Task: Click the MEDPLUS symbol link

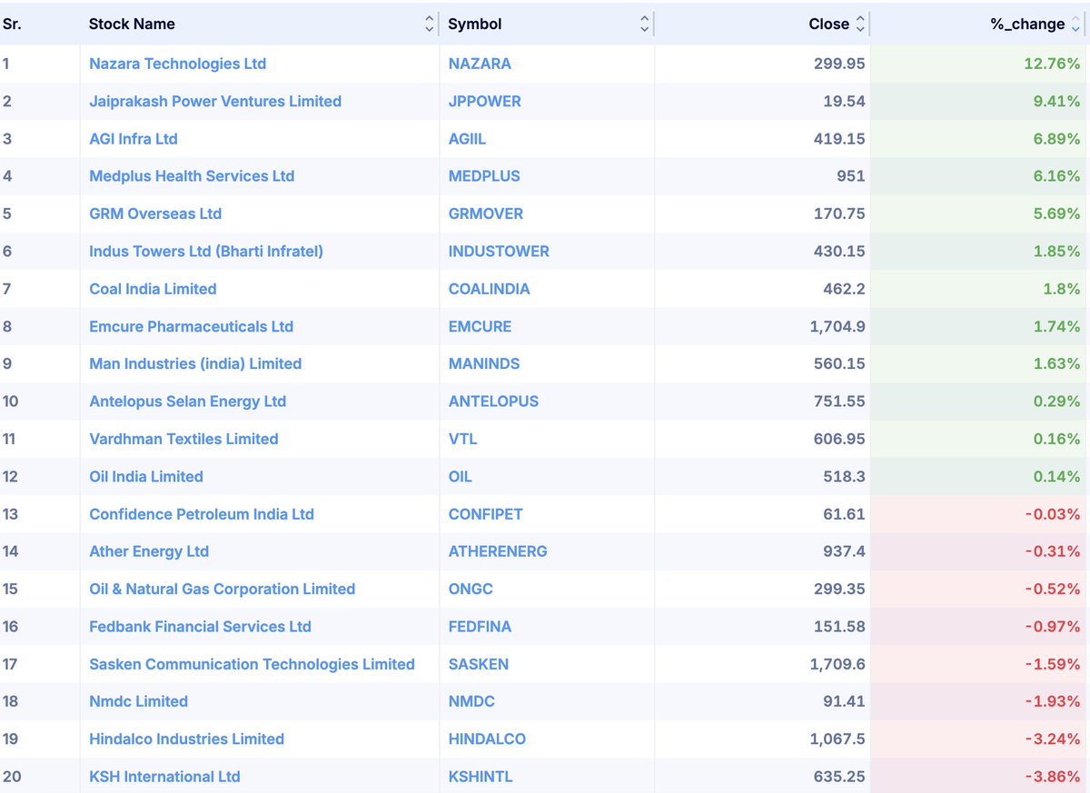Action: pos(484,176)
